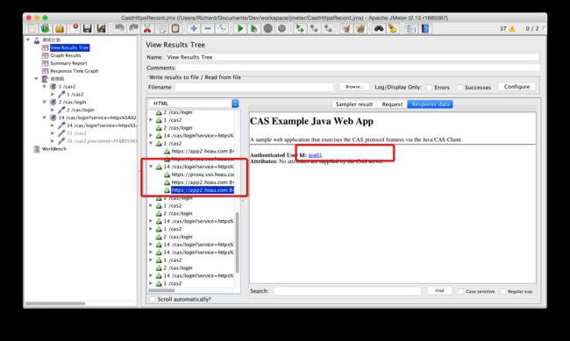The image size is (570, 341).
Task: Click the Shutdown test icon
Action: (x=281, y=28)
